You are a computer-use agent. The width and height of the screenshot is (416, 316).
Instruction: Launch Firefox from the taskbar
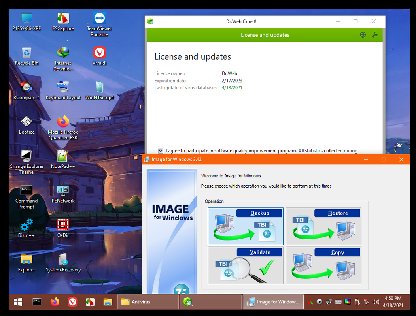click(55, 302)
